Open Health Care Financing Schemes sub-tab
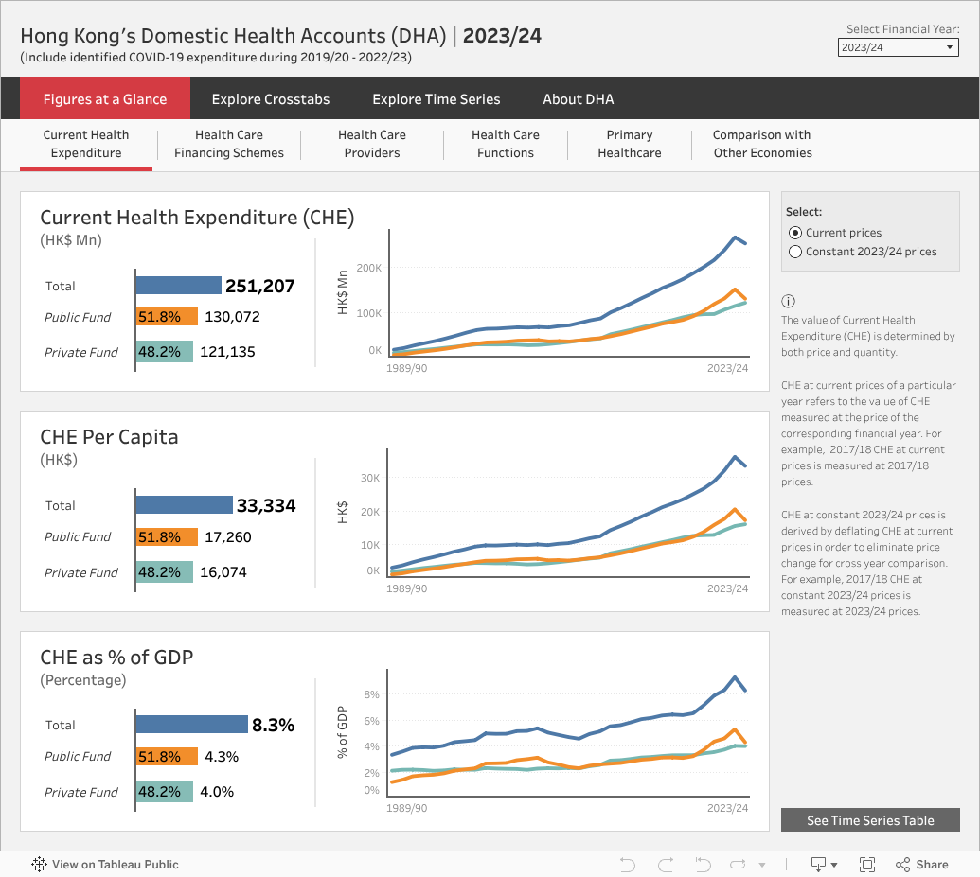Image resolution: width=980 pixels, height=877 pixels. [229, 144]
